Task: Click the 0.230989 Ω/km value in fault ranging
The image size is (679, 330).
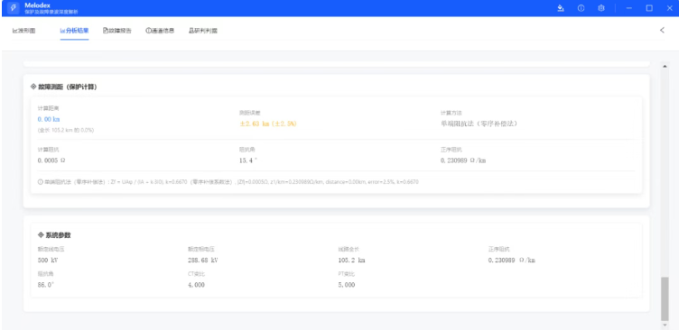Action: (x=463, y=160)
